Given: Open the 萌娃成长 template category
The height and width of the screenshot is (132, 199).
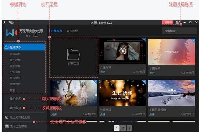Looking at the screenshot, I should 15,54.
